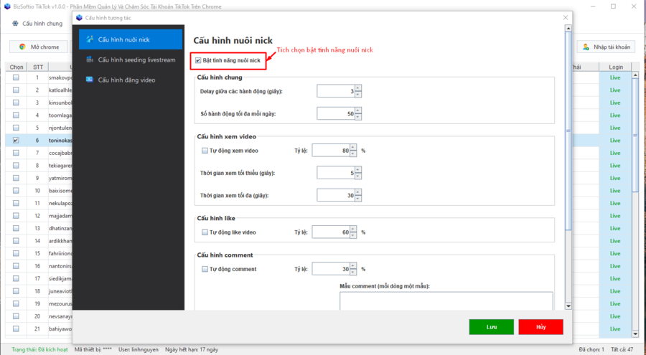Increase Thời gian xem tối đa value
646x355 pixels.
coord(357,192)
